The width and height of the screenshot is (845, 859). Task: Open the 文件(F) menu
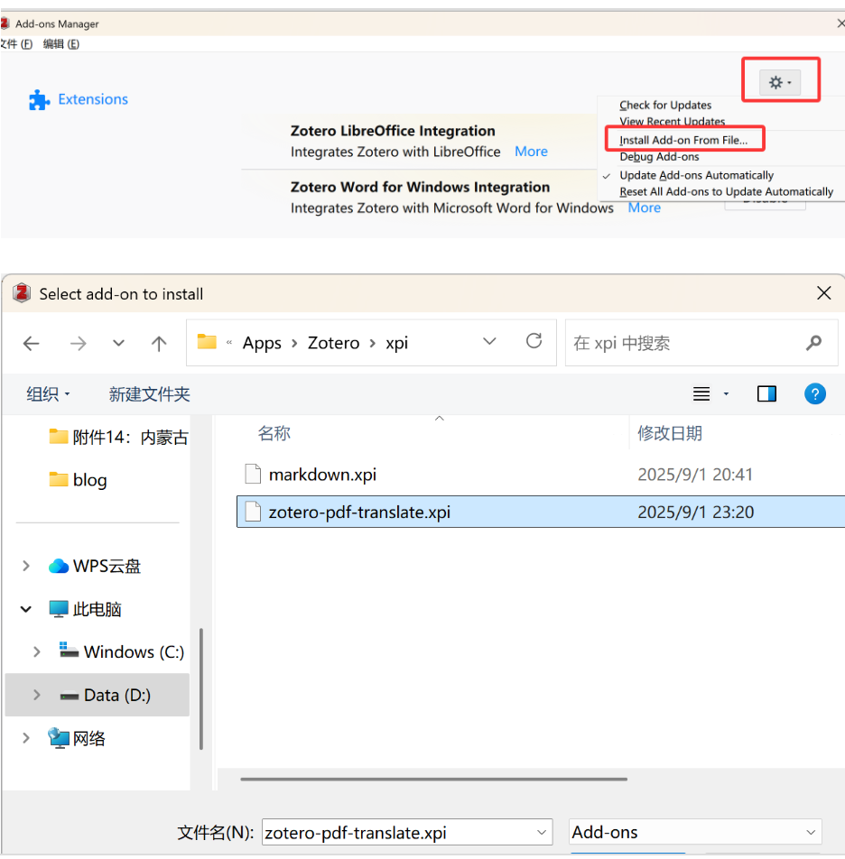16,43
